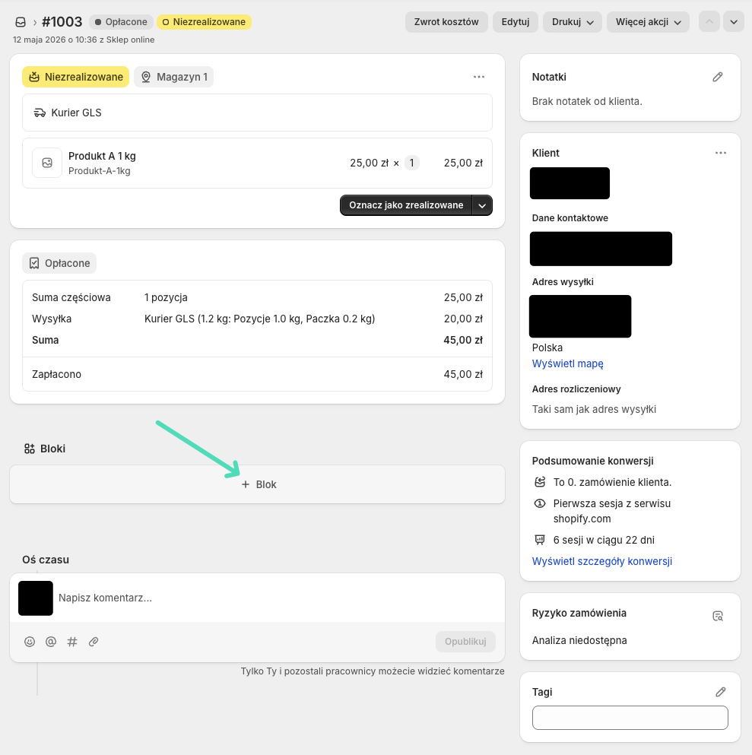The width and height of the screenshot is (752, 755).
Task: Edit tags using the pencil icon
Action: (720, 692)
